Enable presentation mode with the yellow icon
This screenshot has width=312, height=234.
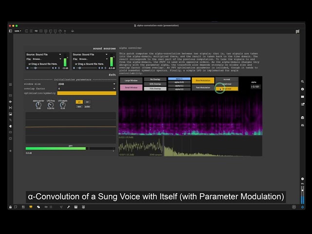(31, 207)
